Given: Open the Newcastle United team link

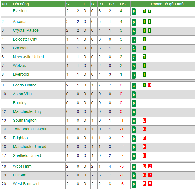Looking at the screenshot, I should pos(28,57).
